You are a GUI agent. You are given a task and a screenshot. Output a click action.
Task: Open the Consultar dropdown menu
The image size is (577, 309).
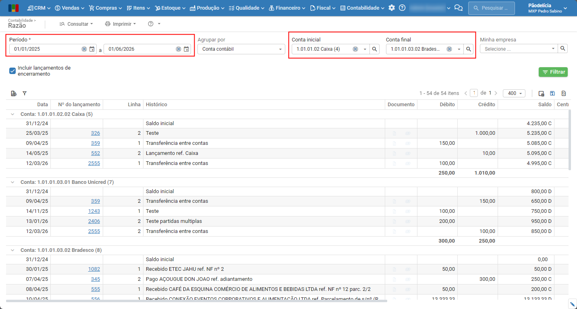76,24
